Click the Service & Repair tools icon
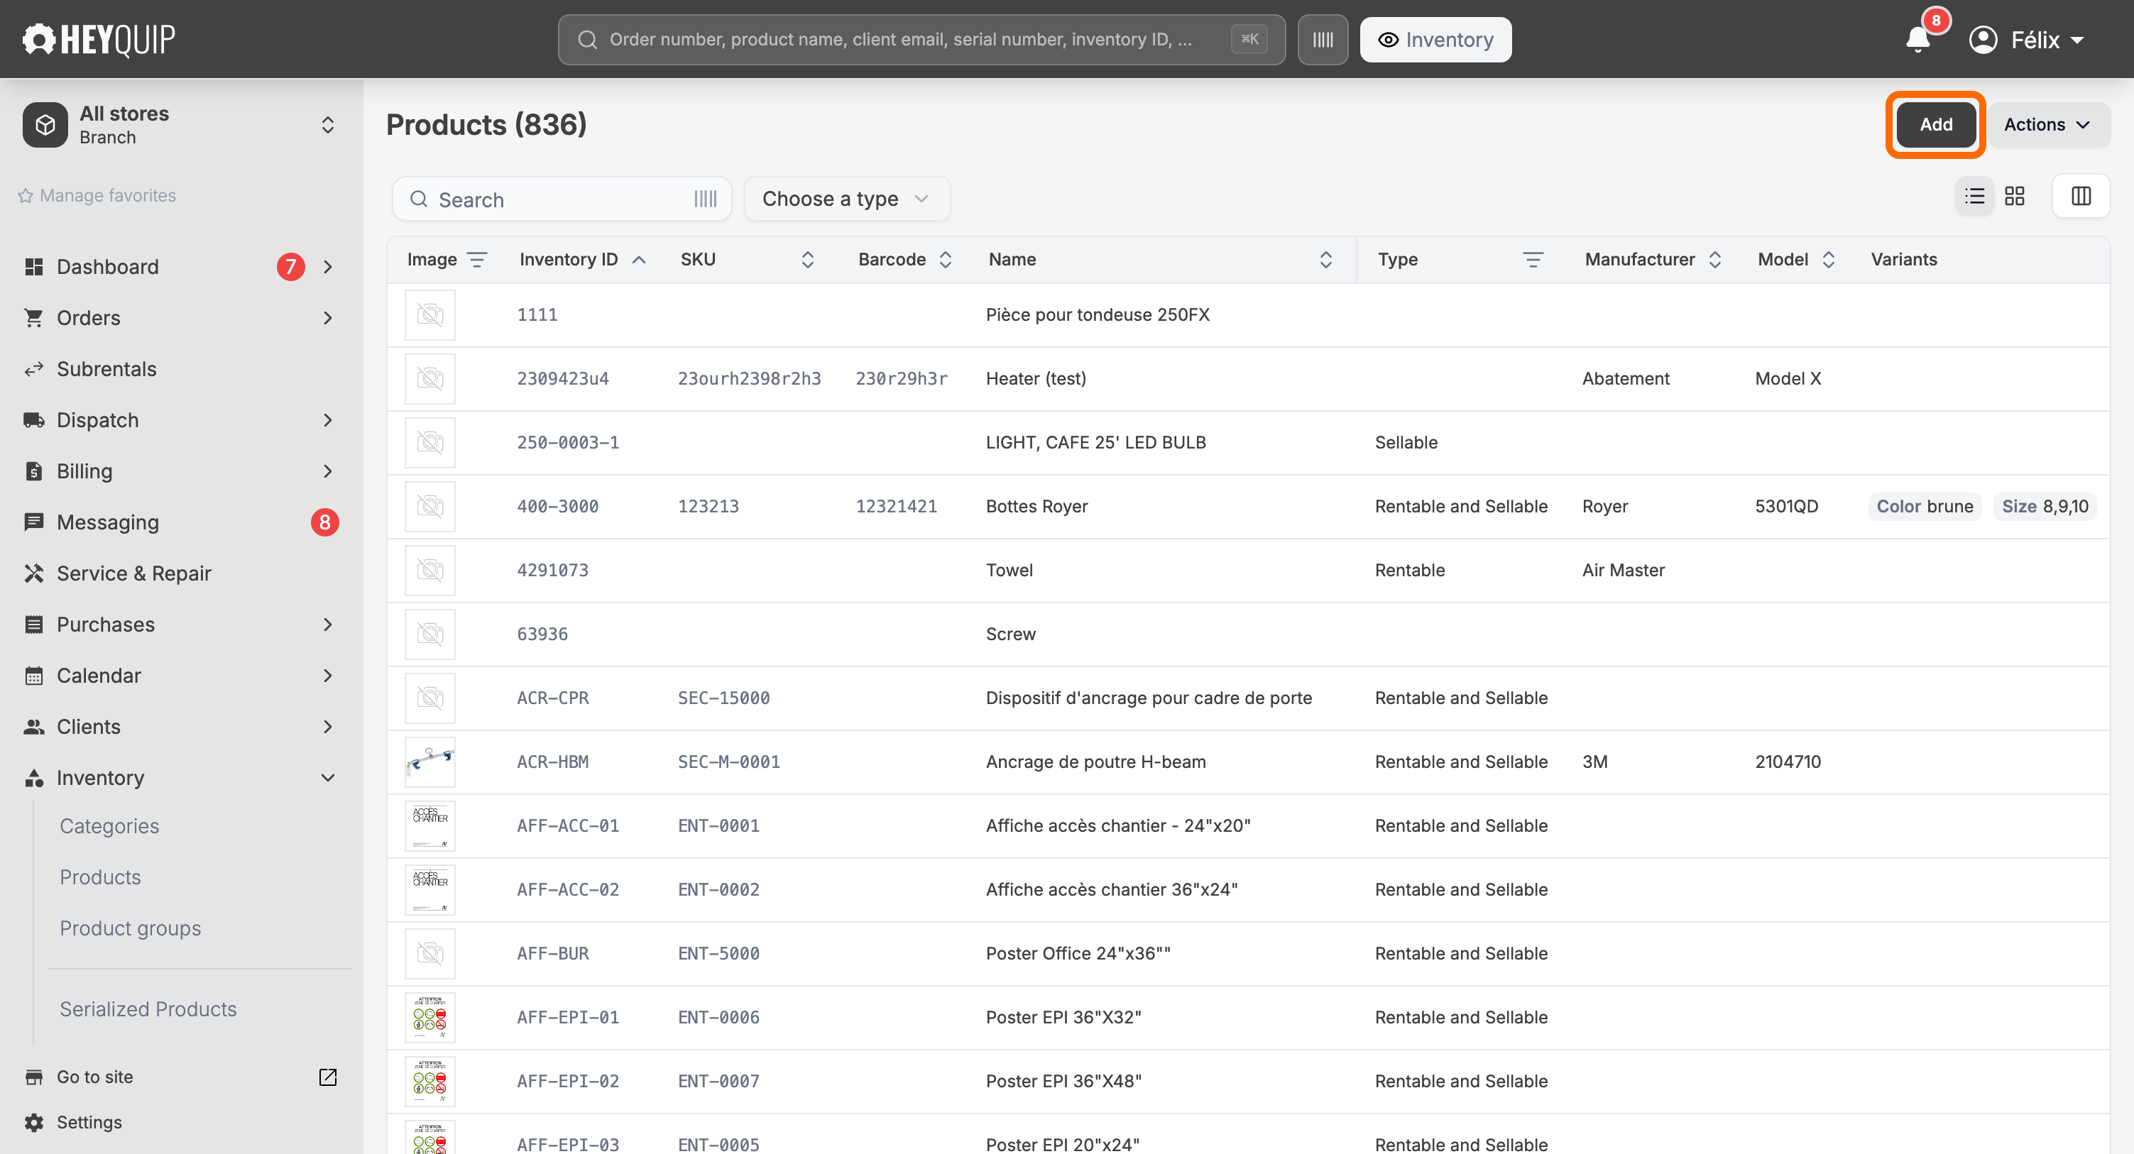 tap(34, 573)
